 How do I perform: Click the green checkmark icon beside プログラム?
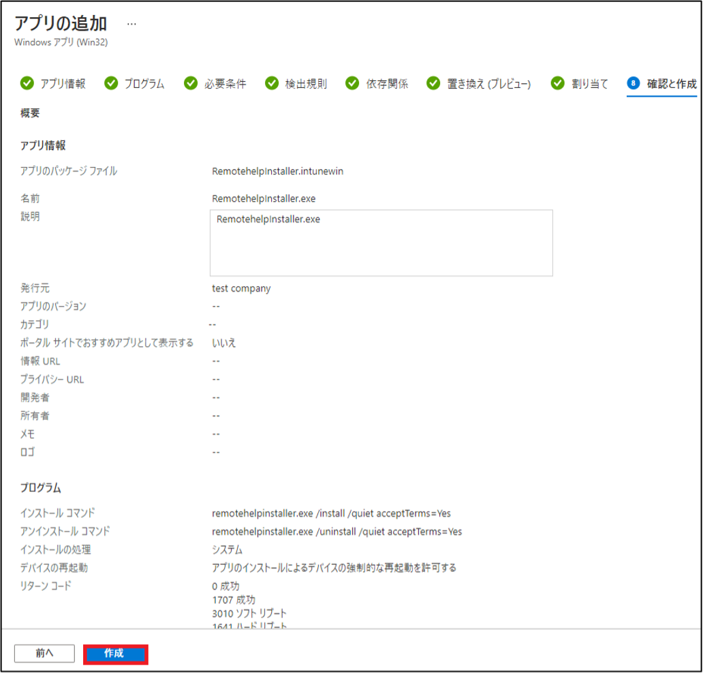coord(111,83)
